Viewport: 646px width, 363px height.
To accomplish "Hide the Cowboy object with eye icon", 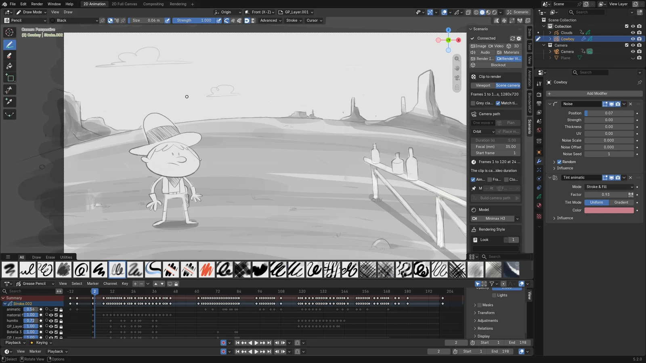I will (633, 39).
